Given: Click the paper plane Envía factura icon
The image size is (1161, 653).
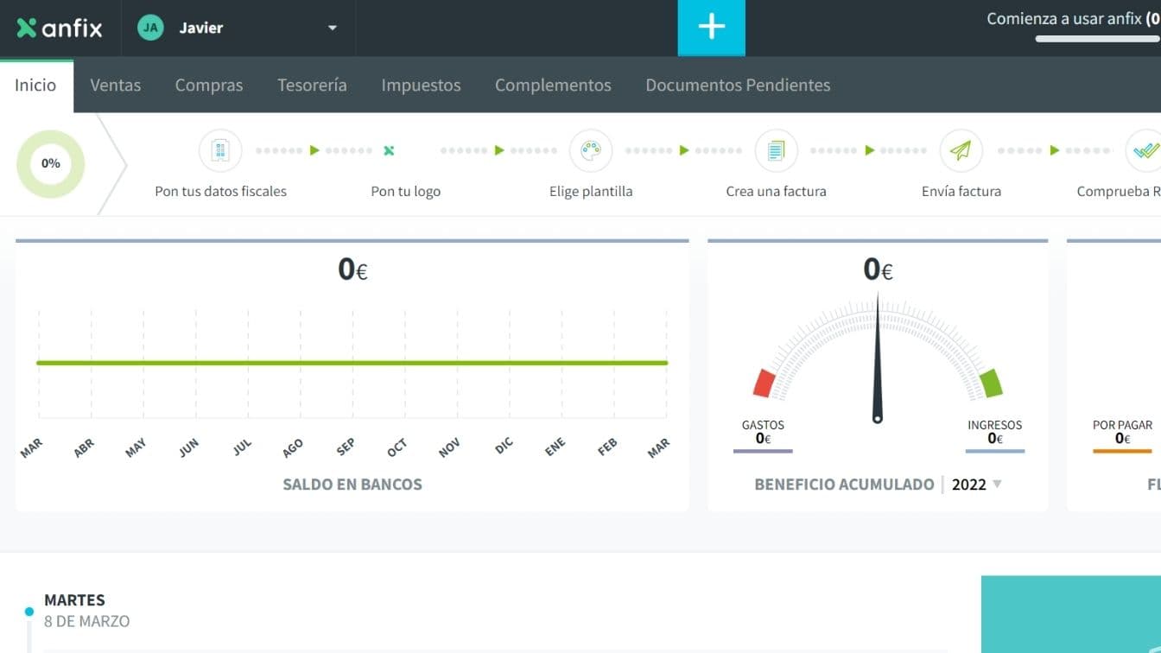Looking at the screenshot, I should (x=961, y=150).
